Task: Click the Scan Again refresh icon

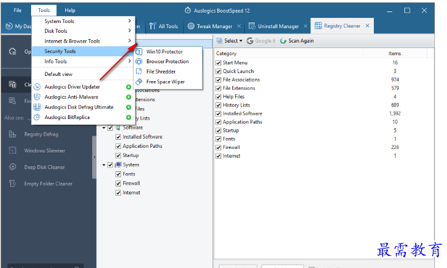Action: click(283, 41)
